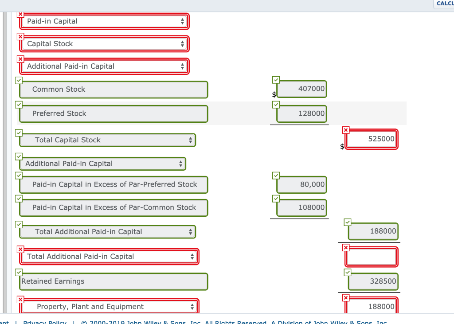Open the Paid-in Capital dropdown
Image resolution: width=454 pixels, height=324 pixels.
[105, 21]
